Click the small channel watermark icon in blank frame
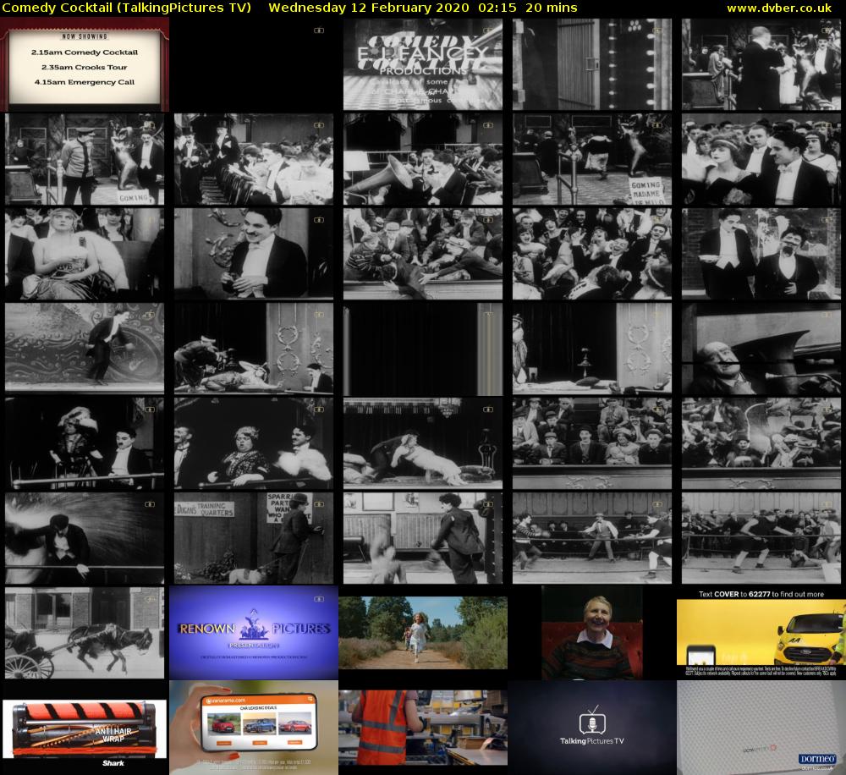 point(319,30)
